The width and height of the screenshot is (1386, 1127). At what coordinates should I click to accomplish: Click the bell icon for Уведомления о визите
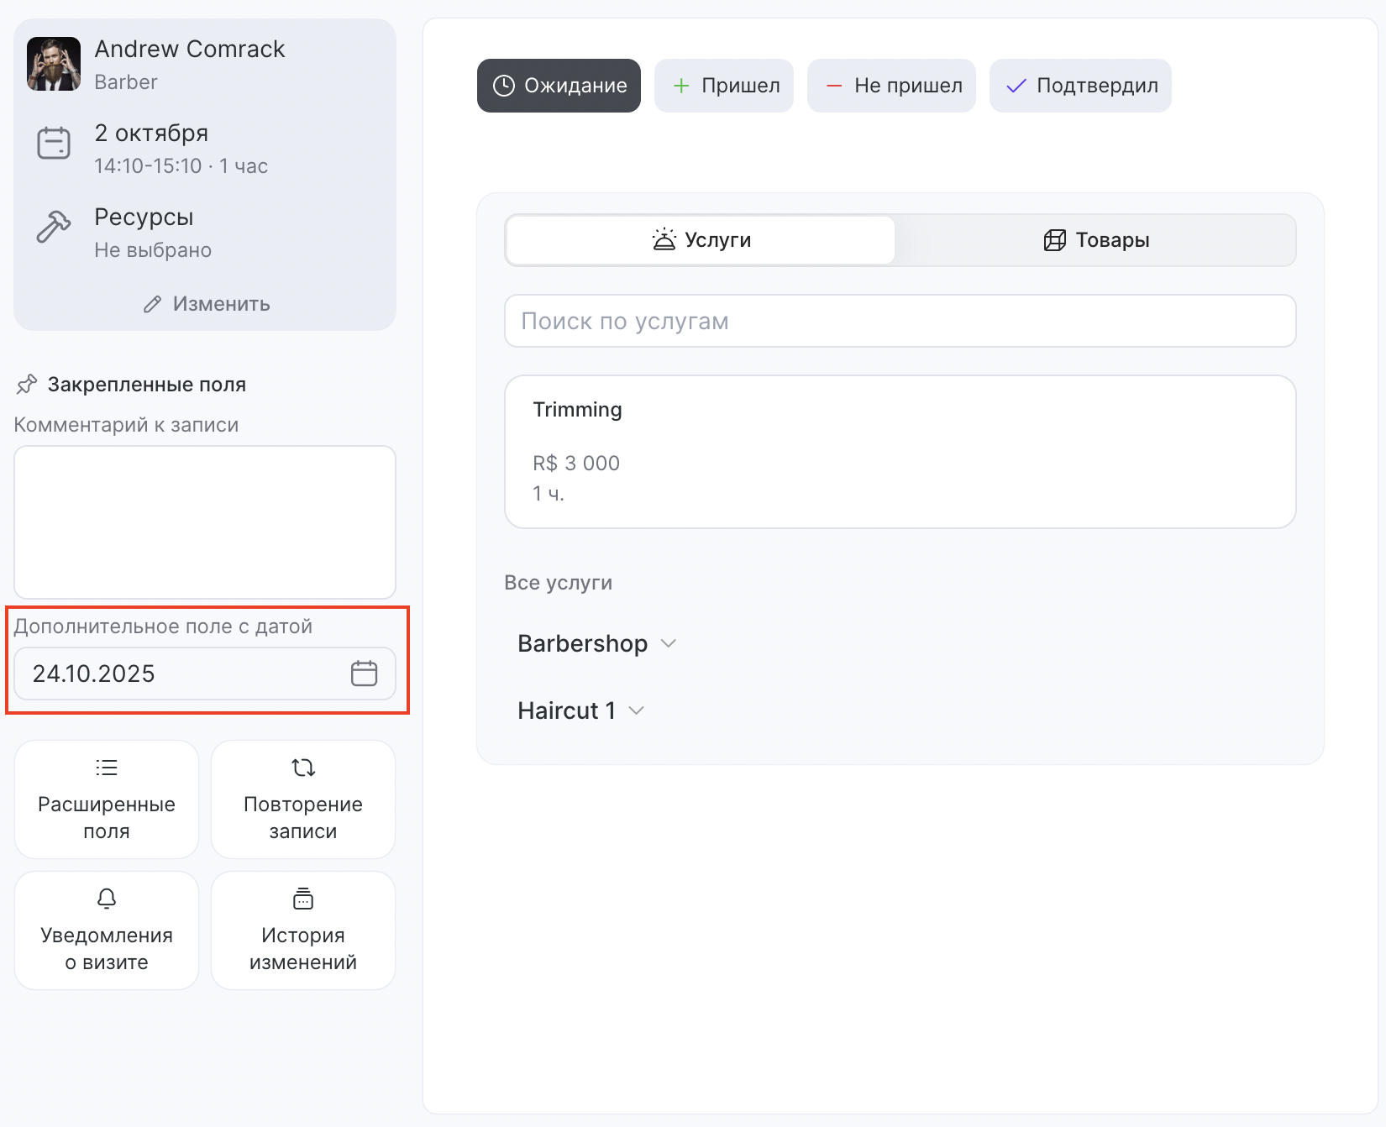(x=107, y=899)
